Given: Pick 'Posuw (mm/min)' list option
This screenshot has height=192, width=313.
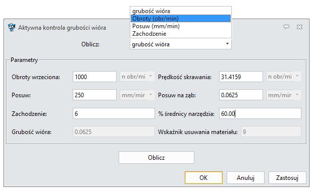Looking at the screenshot, I should [181, 26].
